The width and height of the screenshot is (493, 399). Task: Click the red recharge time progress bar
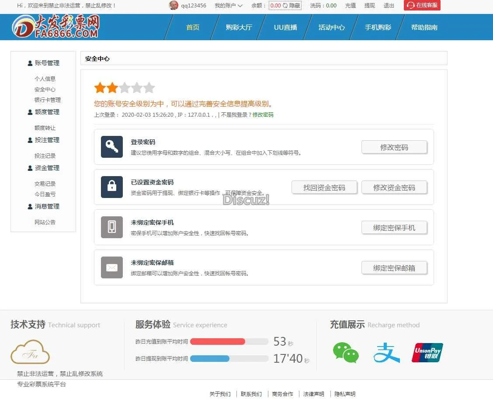click(x=218, y=341)
